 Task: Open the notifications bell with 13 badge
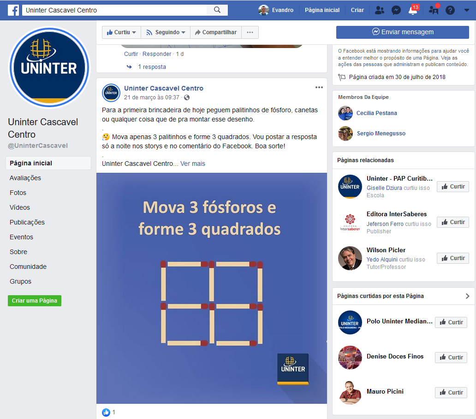pyautogui.click(x=413, y=10)
